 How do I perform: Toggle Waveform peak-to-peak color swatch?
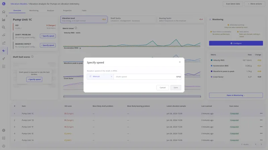pos(212,71)
